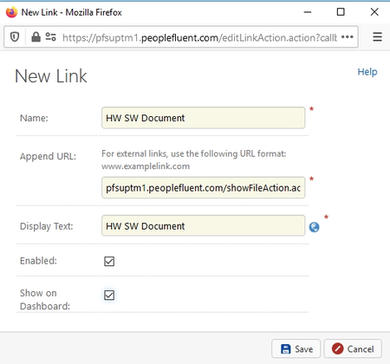Click 'For external links' instruction text
This screenshot has height=364, width=390.
tap(194, 153)
